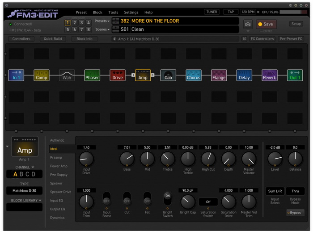Open the Preset menu
Screen dimensions: 313x235
(x=81, y=13)
